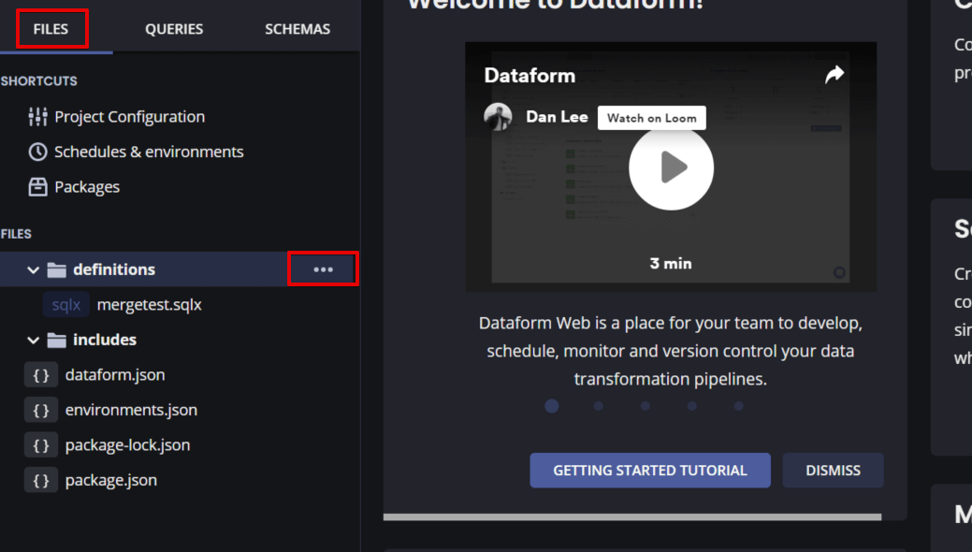The width and height of the screenshot is (972, 552).
Task: Open package-lock.json file
Action: 128,444
